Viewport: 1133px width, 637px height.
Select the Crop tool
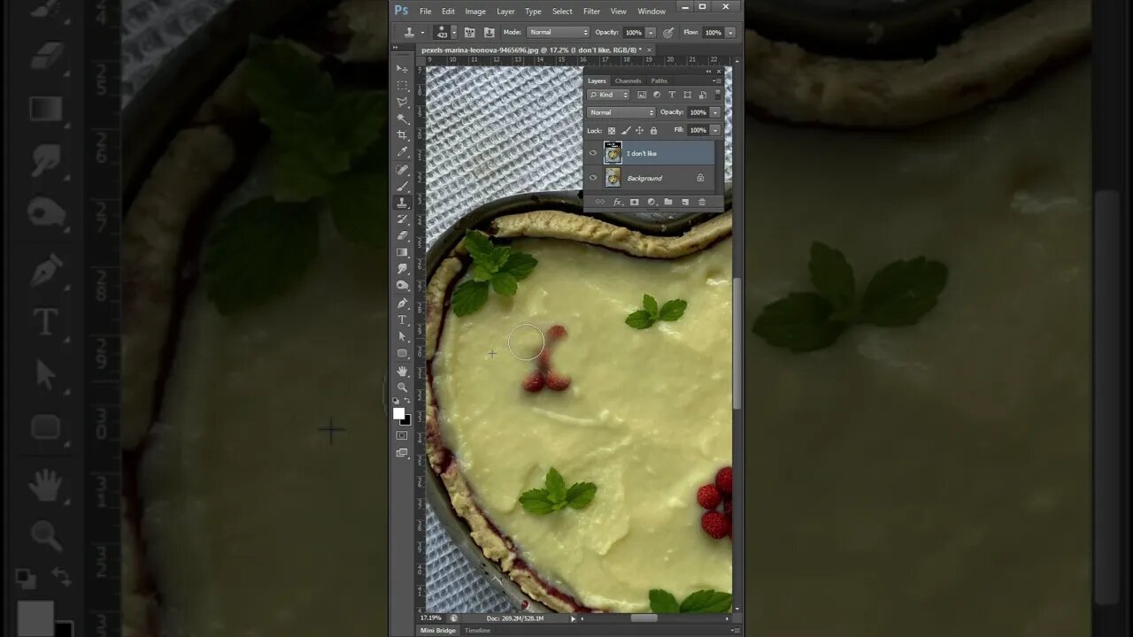coord(402,134)
